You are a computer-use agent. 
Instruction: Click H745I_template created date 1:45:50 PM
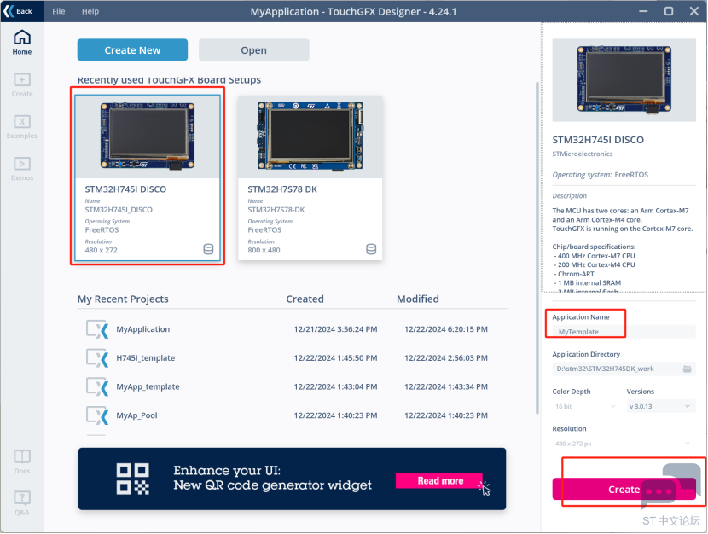tap(335, 358)
